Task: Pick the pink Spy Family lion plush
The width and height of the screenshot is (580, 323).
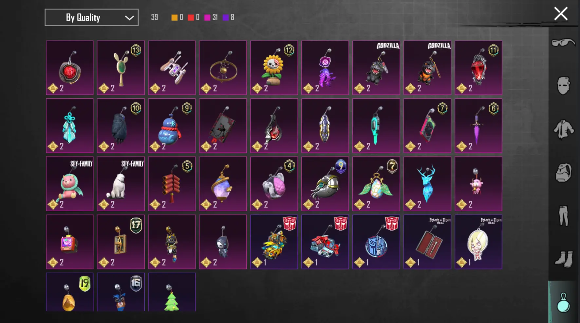Action: pyautogui.click(x=69, y=184)
